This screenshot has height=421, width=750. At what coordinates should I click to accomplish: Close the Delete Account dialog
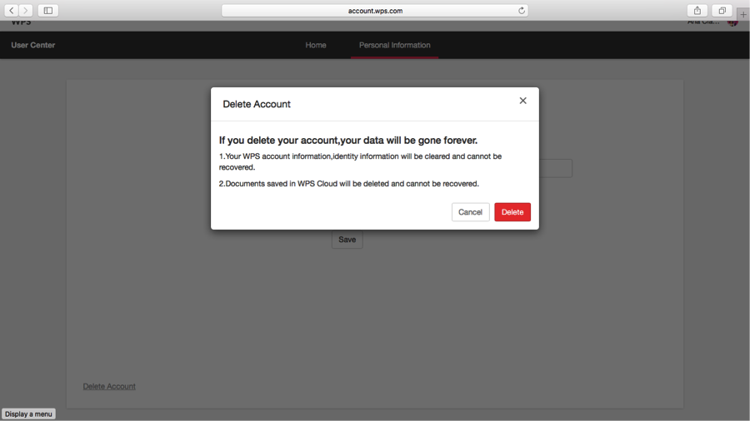click(x=522, y=101)
